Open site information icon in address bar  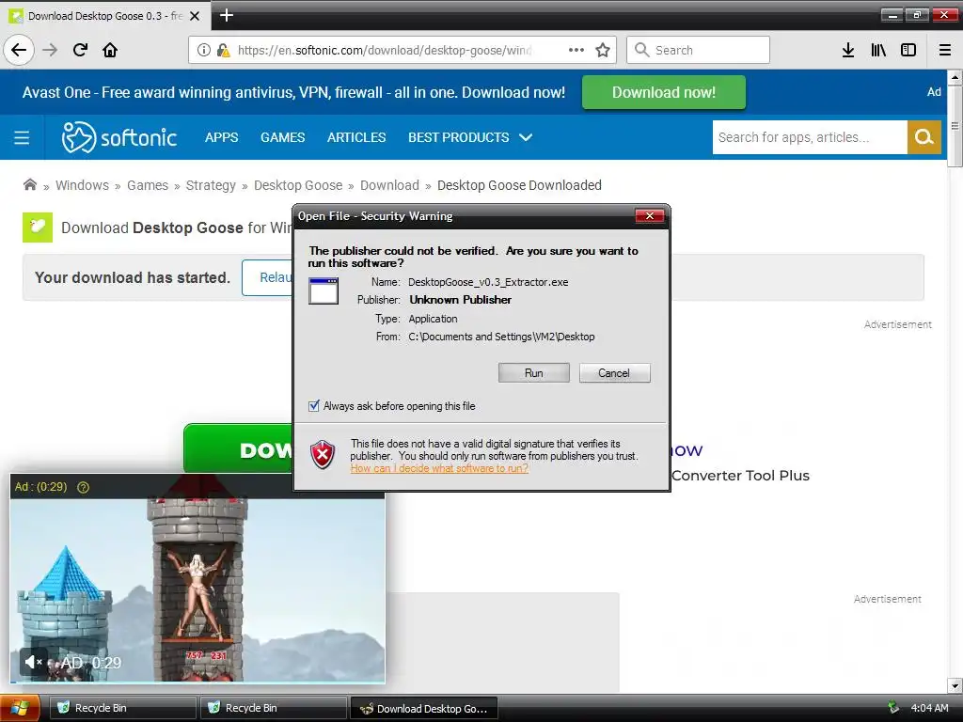click(x=203, y=50)
